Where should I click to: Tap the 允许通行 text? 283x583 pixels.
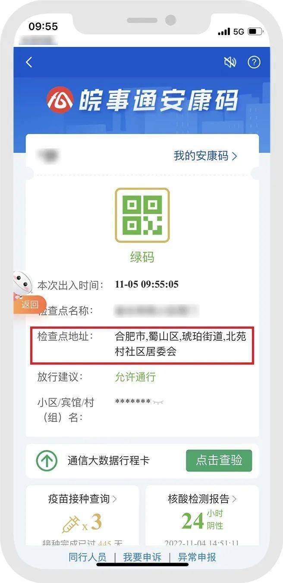point(135,377)
